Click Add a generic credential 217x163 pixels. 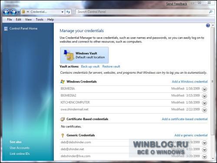pos(191,135)
